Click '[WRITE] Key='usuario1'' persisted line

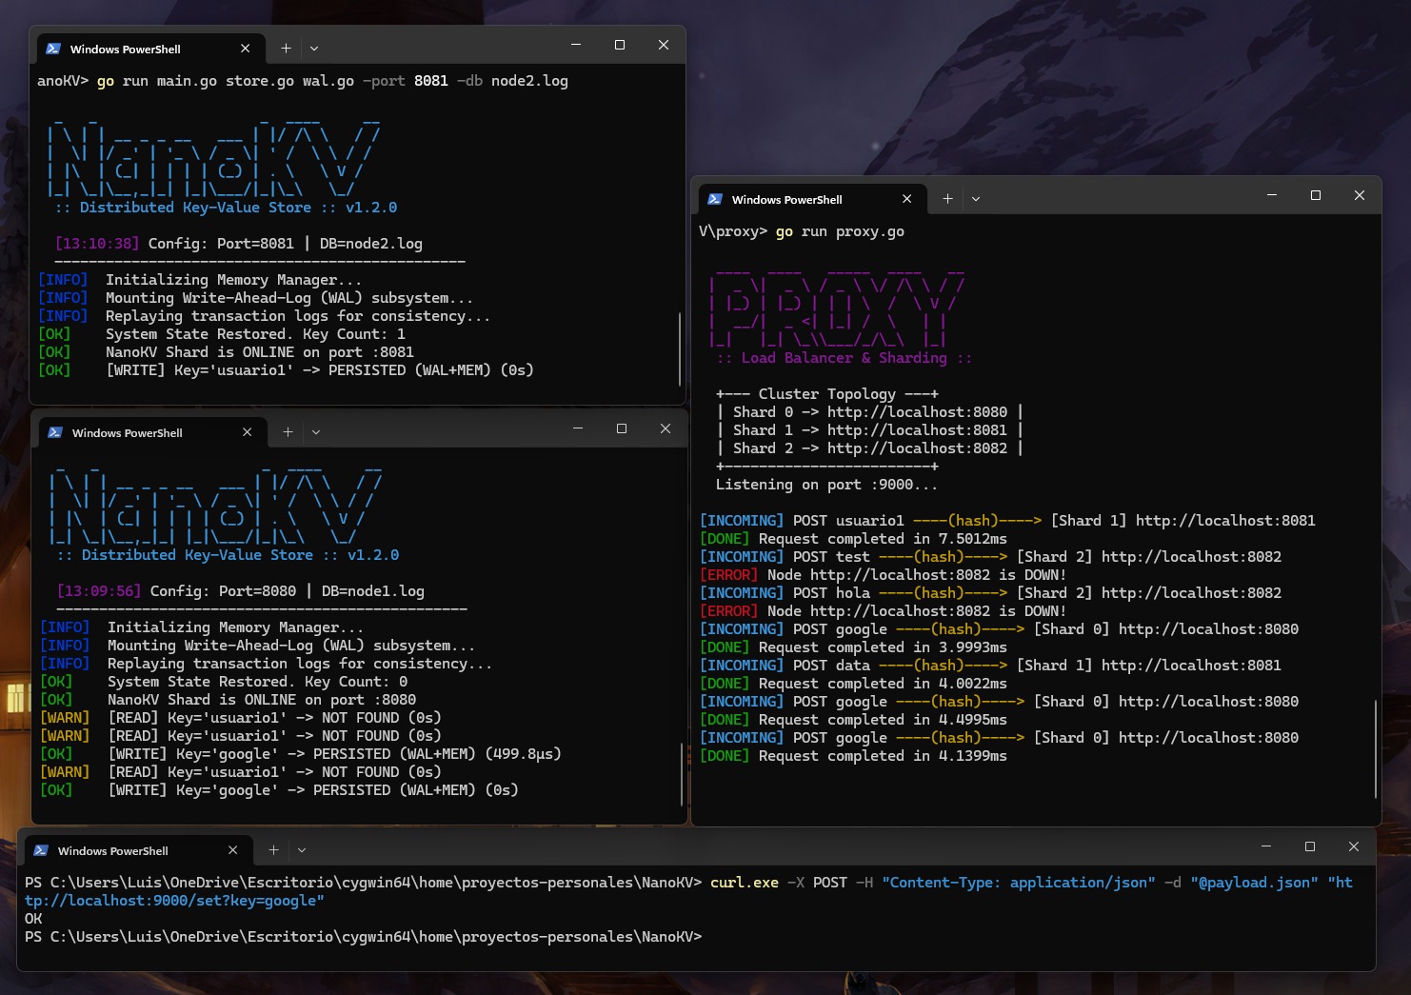point(286,370)
